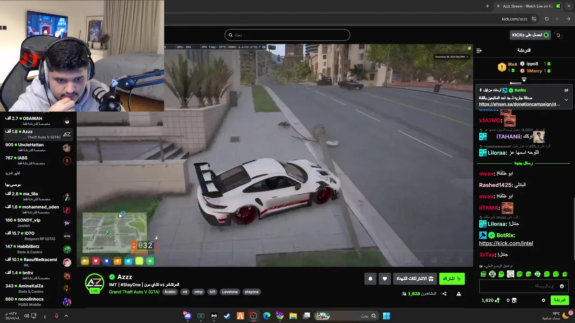Screen dimensions: 575x323
Task: Select the white sketch face emote
Action: coord(511,274)
